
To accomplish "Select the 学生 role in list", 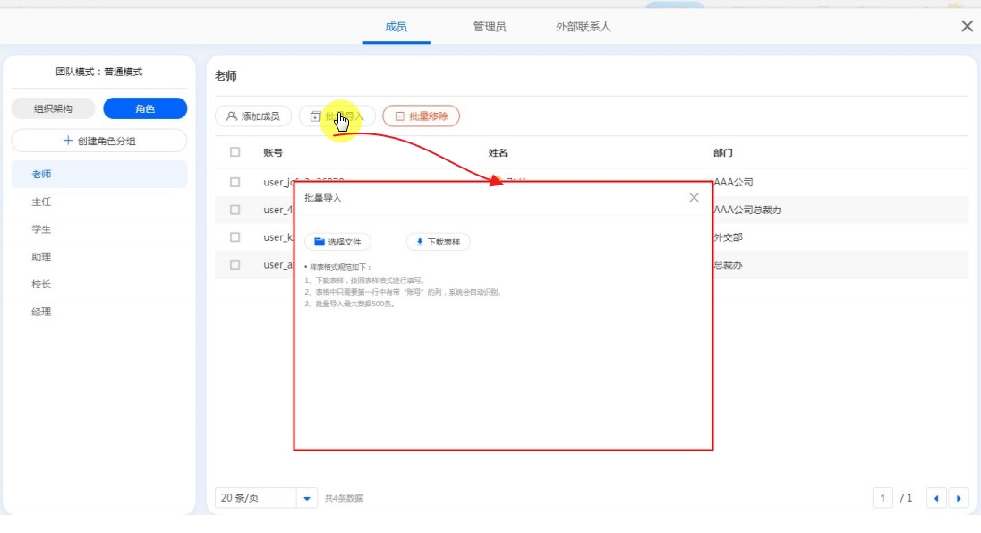I will pyautogui.click(x=41, y=229).
